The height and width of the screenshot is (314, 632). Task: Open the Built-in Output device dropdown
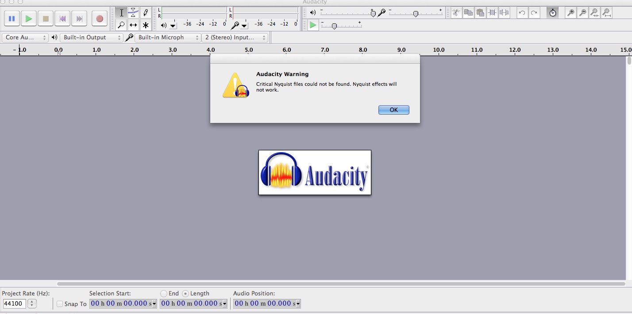tap(91, 38)
